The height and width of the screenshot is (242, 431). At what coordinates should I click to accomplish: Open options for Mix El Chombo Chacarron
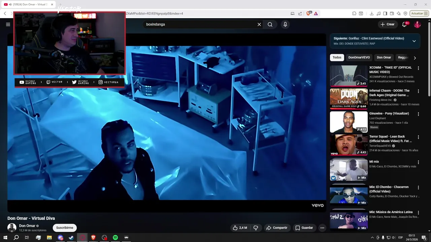(x=418, y=187)
